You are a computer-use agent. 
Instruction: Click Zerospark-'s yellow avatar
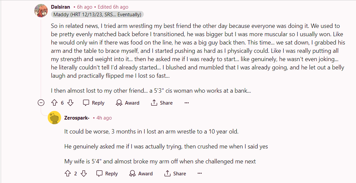[54, 118]
